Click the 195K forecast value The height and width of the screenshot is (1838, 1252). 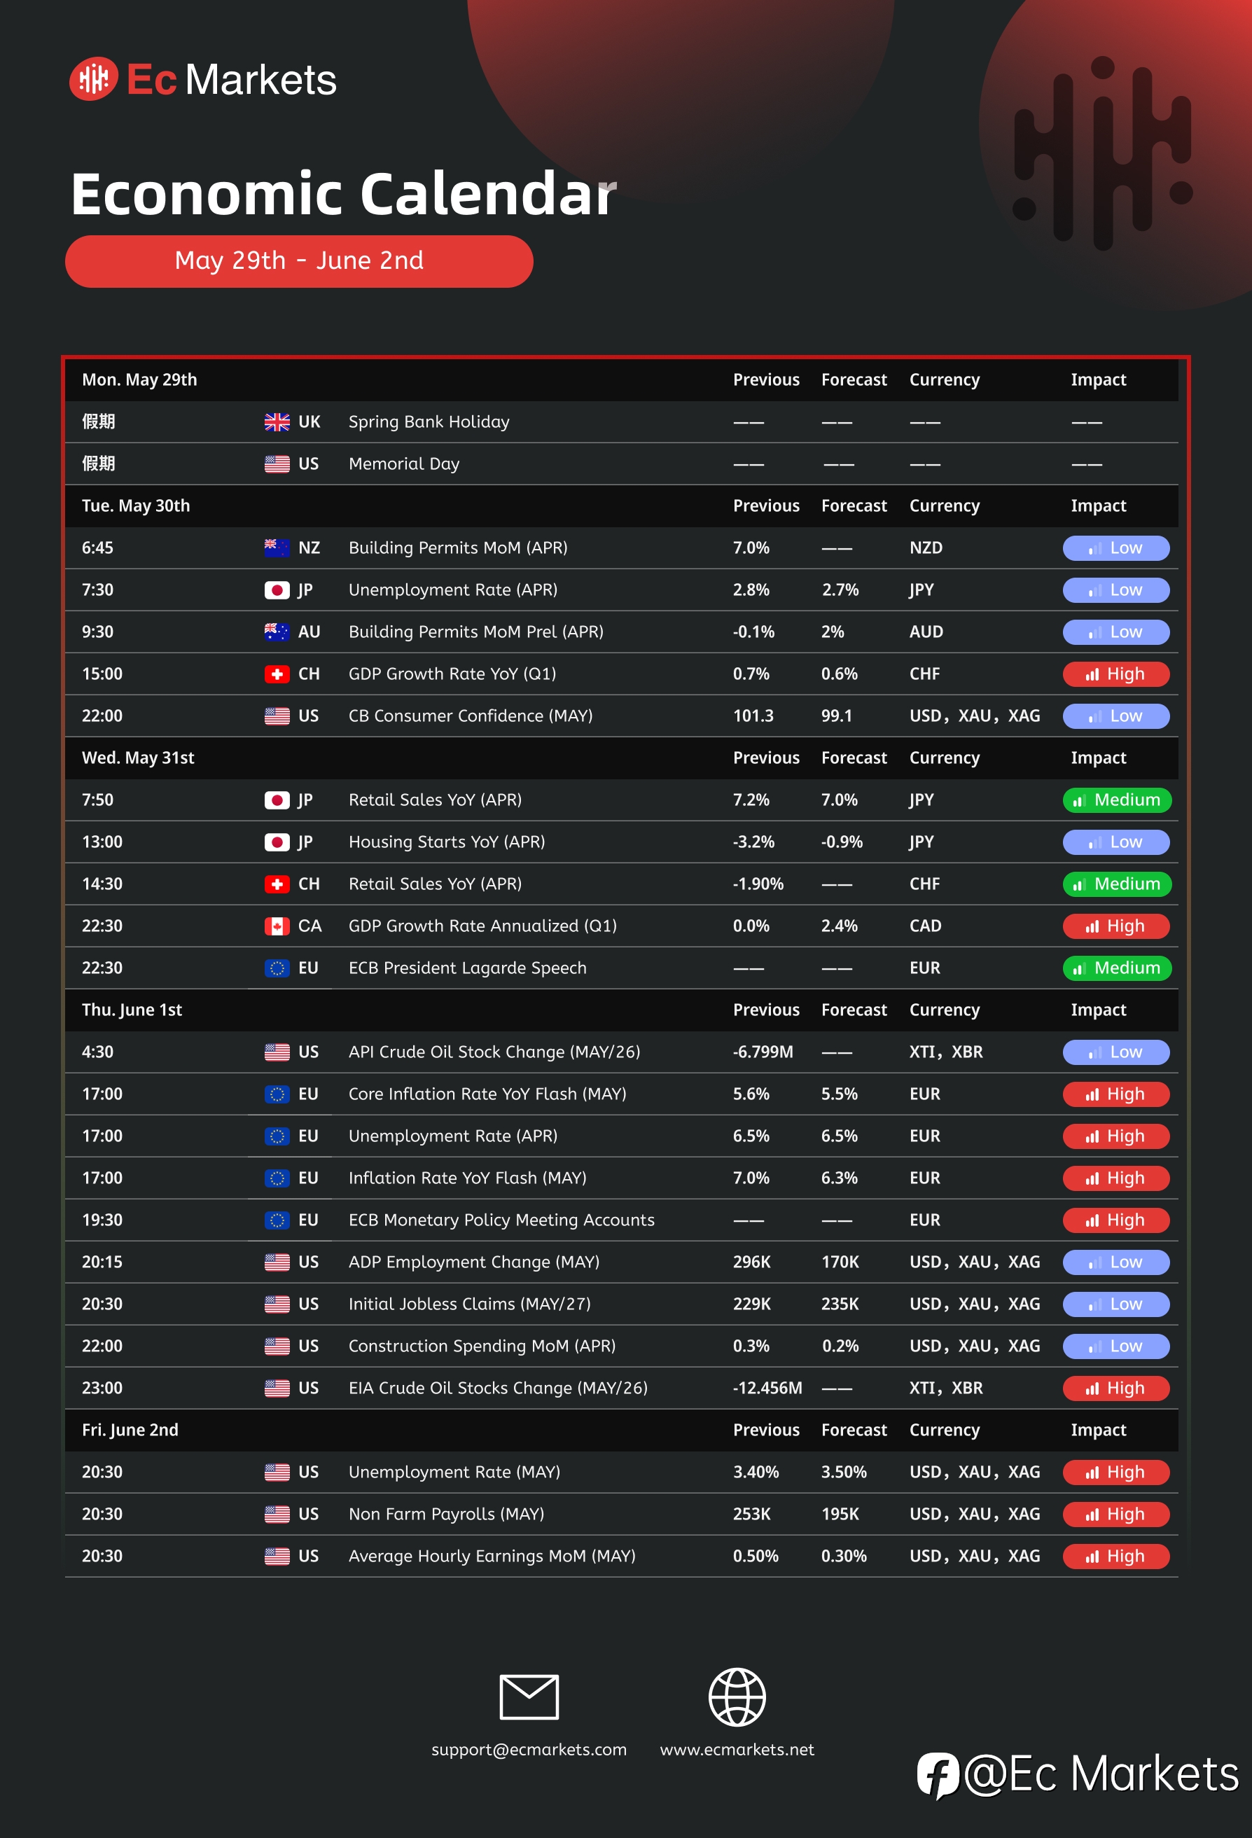840,1514
